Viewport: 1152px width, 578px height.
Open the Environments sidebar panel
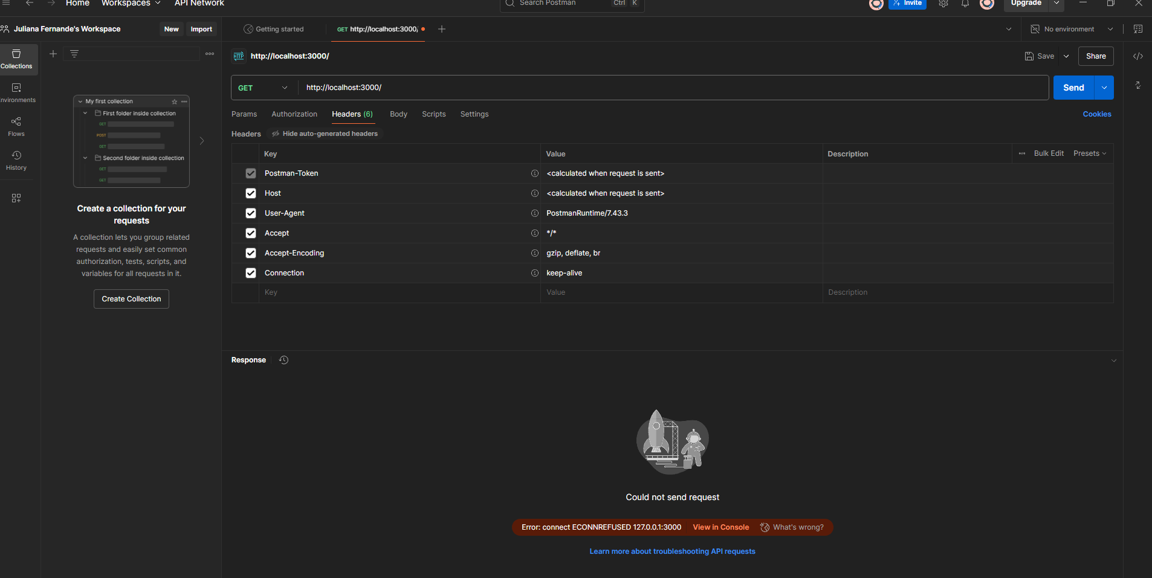[16, 93]
